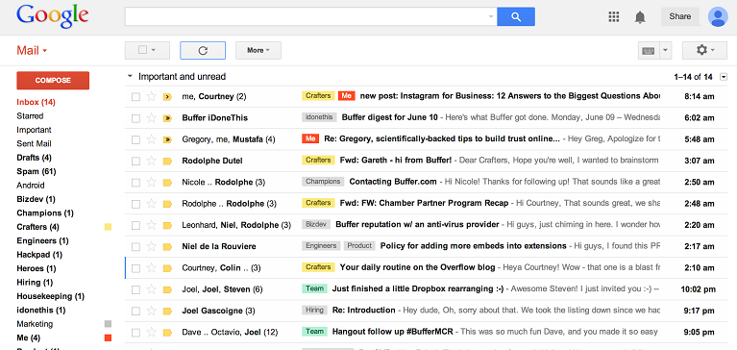Image resolution: width=737 pixels, height=350 pixels.
Task: Star the me, Courtney email
Action: click(152, 96)
